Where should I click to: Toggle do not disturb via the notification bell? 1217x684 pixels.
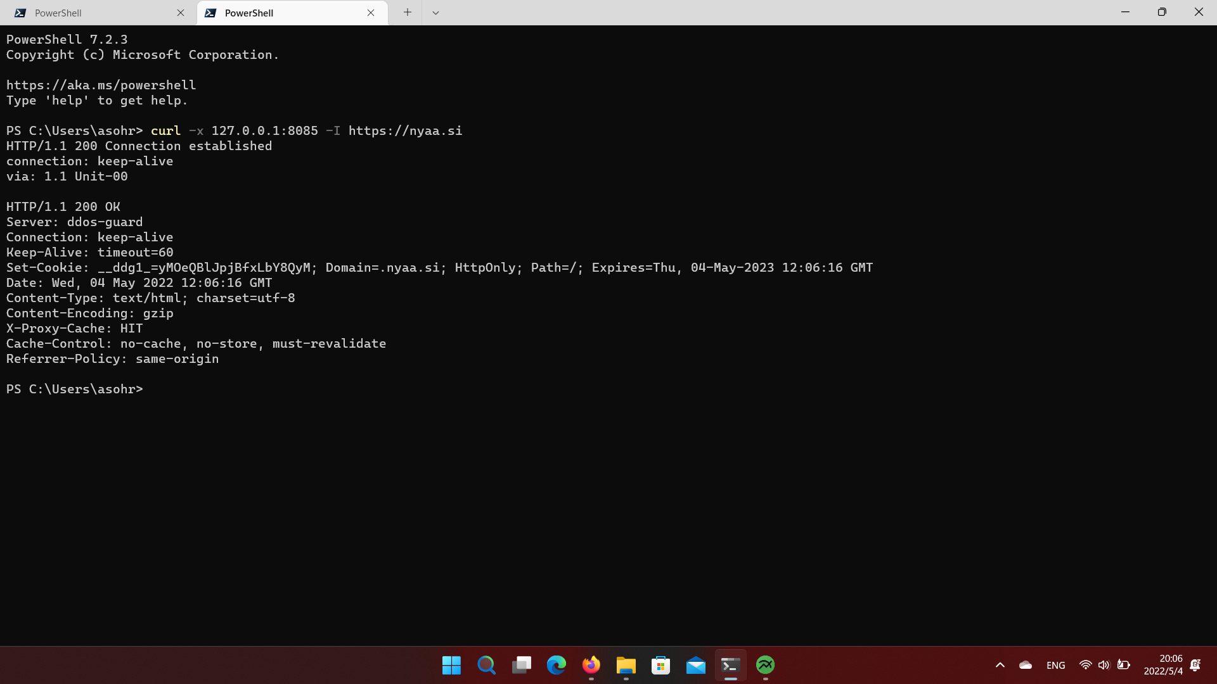pyautogui.click(x=1195, y=666)
